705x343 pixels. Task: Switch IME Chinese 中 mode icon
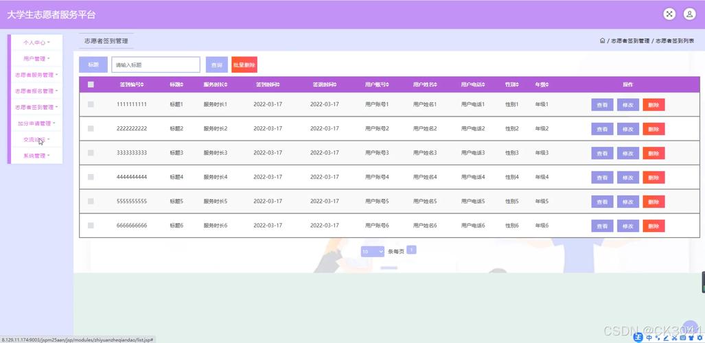[649, 338]
